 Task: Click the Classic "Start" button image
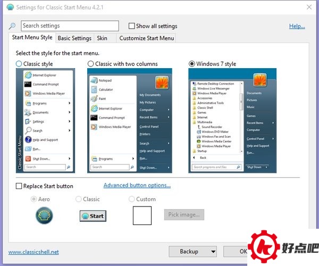tap(93, 216)
